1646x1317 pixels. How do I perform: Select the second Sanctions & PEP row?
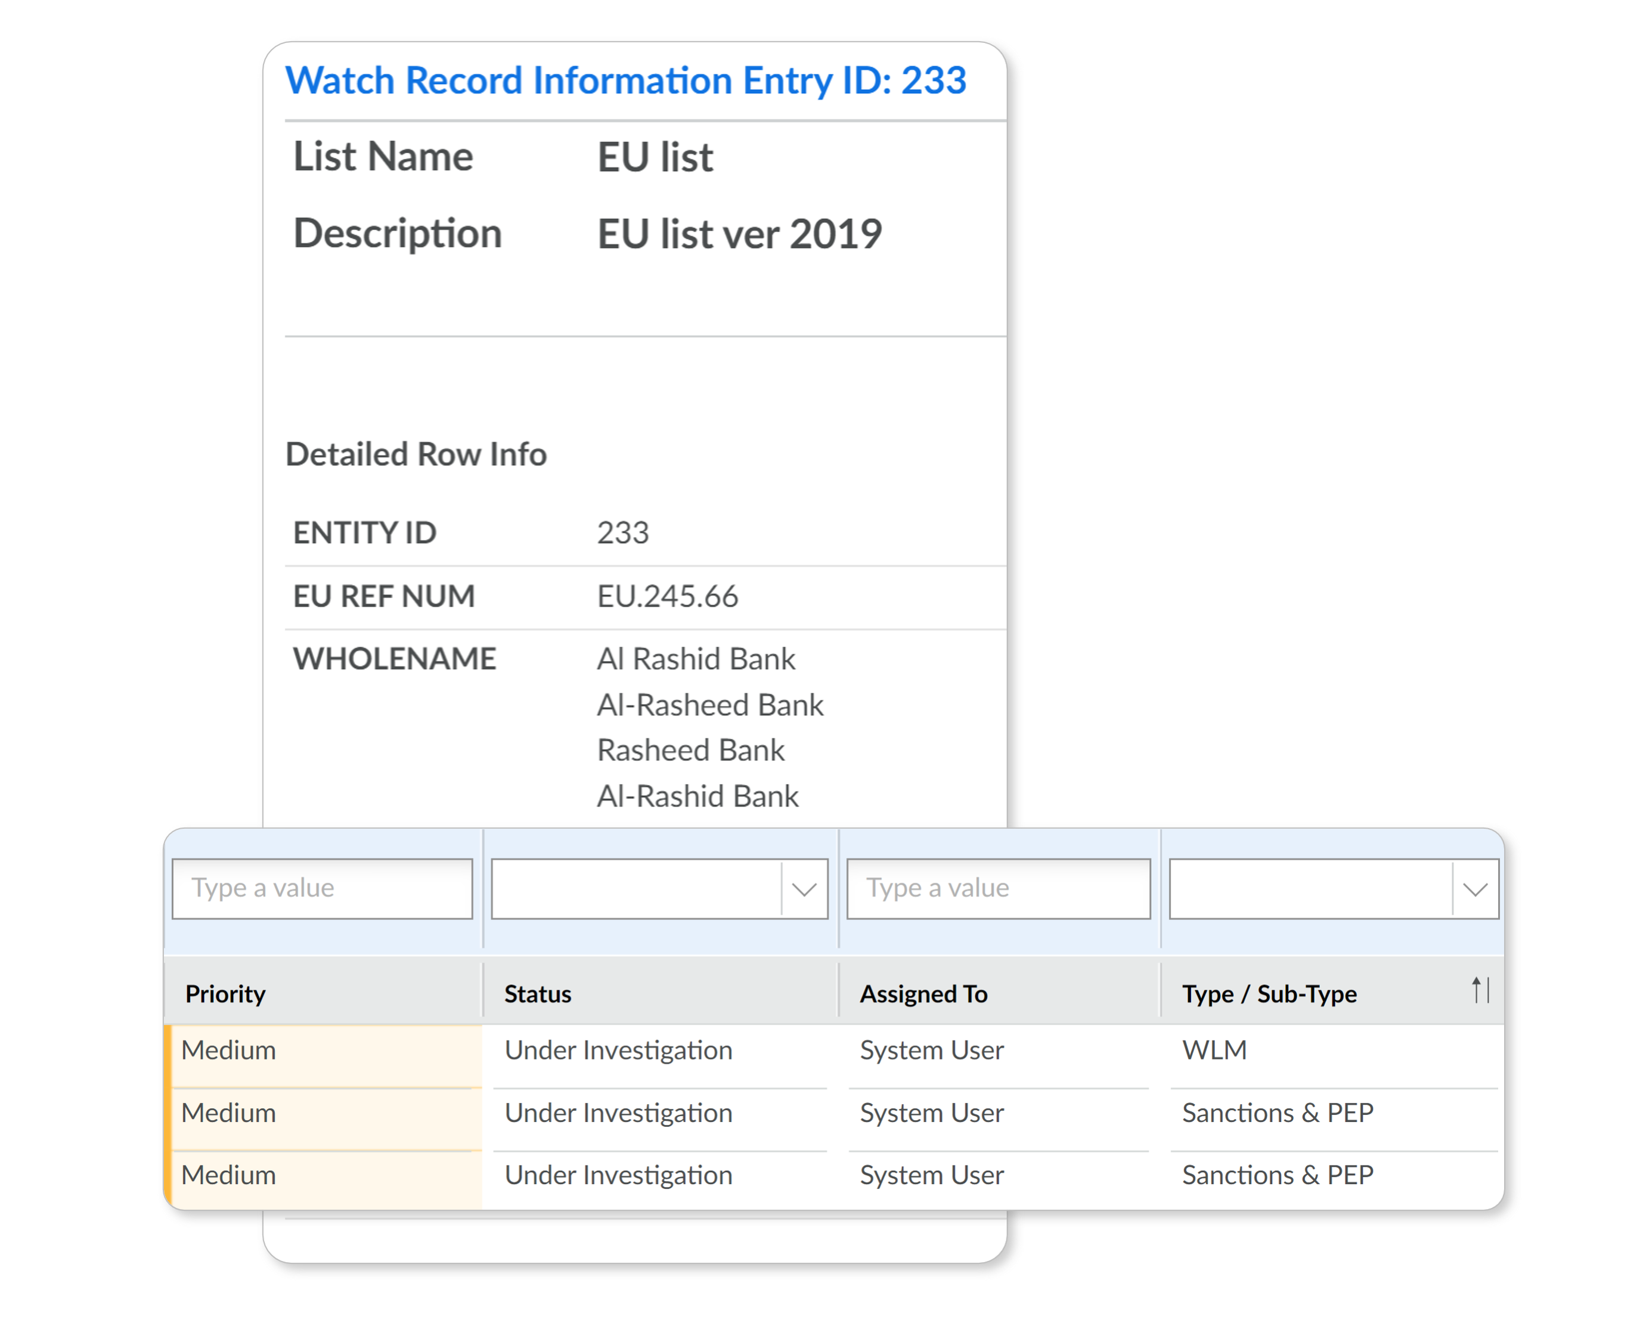coord(1277,1175)
